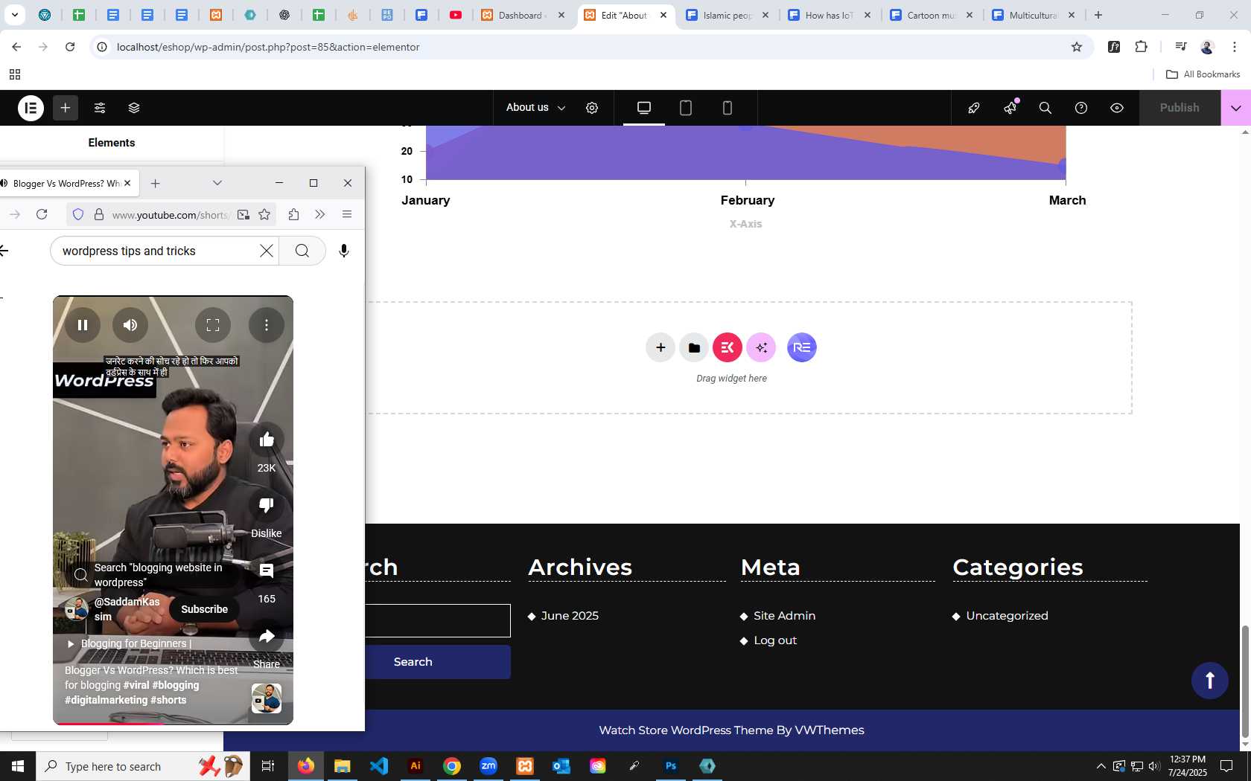Click the Site Admin link in the Meta section
Image resolution: width=1251 pixels, height=781 pixels.
pos(784,616)
